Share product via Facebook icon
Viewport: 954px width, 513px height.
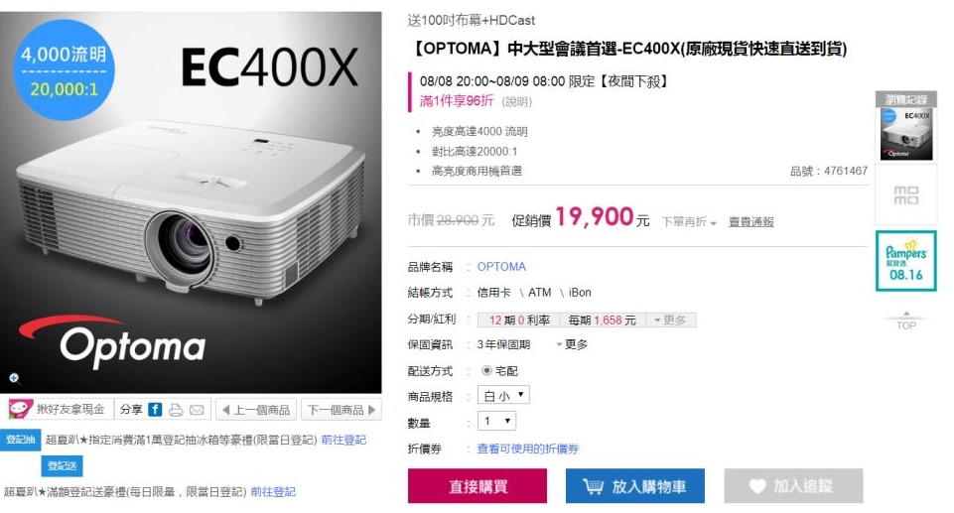point(155,410)
